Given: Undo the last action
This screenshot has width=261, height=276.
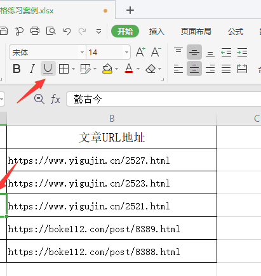Looking at the screenshot, I should [67, 31].
